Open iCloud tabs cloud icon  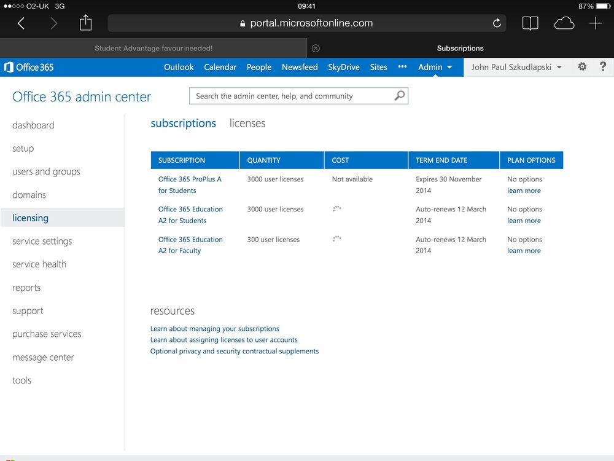pos(564,23)
